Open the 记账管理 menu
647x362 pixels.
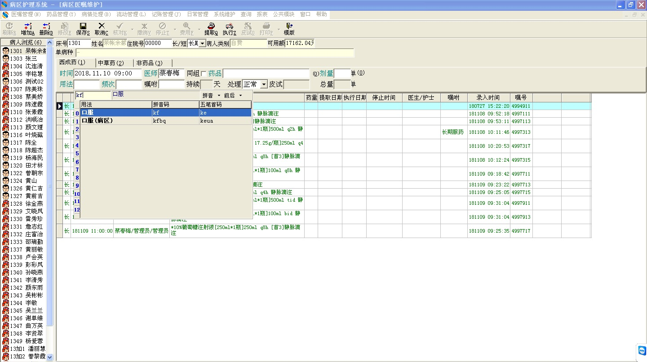(166, 14)
